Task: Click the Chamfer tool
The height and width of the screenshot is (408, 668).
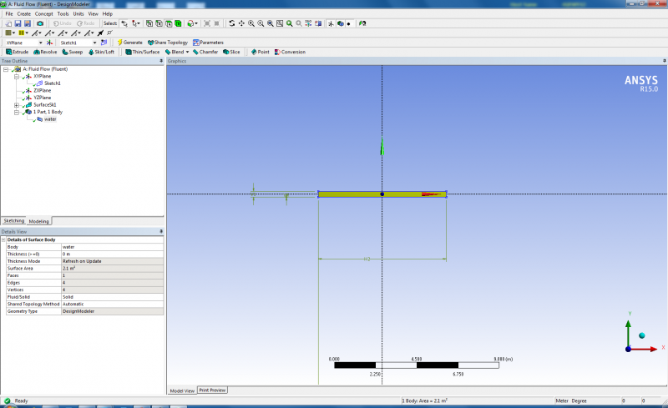Action: (203, 52)
